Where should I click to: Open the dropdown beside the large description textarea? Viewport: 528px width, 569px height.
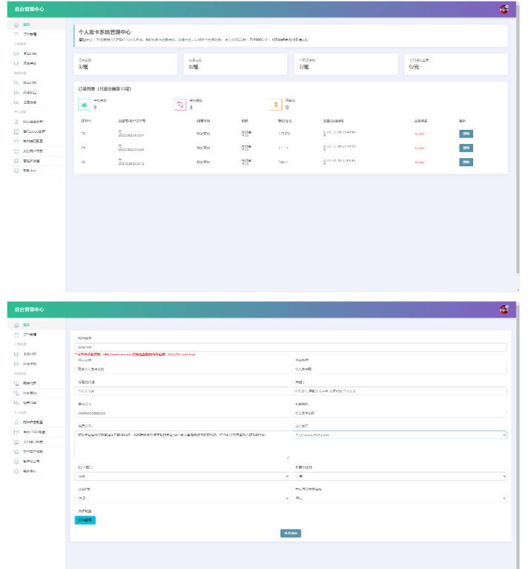[x=400, y=435]
